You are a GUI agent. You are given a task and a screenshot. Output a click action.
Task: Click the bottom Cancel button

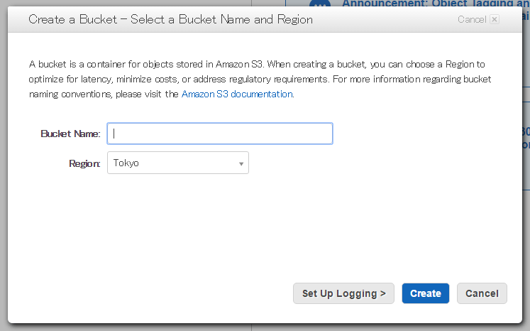(482, 293)
